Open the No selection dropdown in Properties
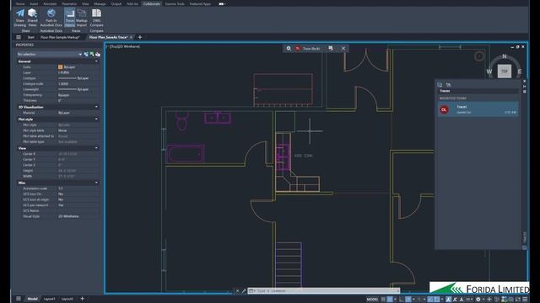Image resolution: width=540 pixels, height=303 pixels. (49, 54)
